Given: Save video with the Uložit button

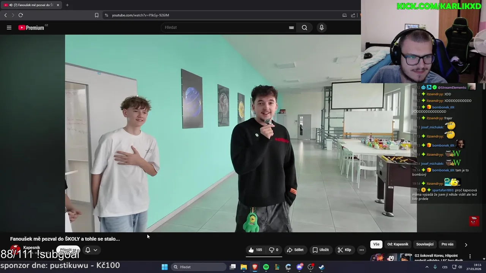Looking at the screenshot, I should (320, 250).
